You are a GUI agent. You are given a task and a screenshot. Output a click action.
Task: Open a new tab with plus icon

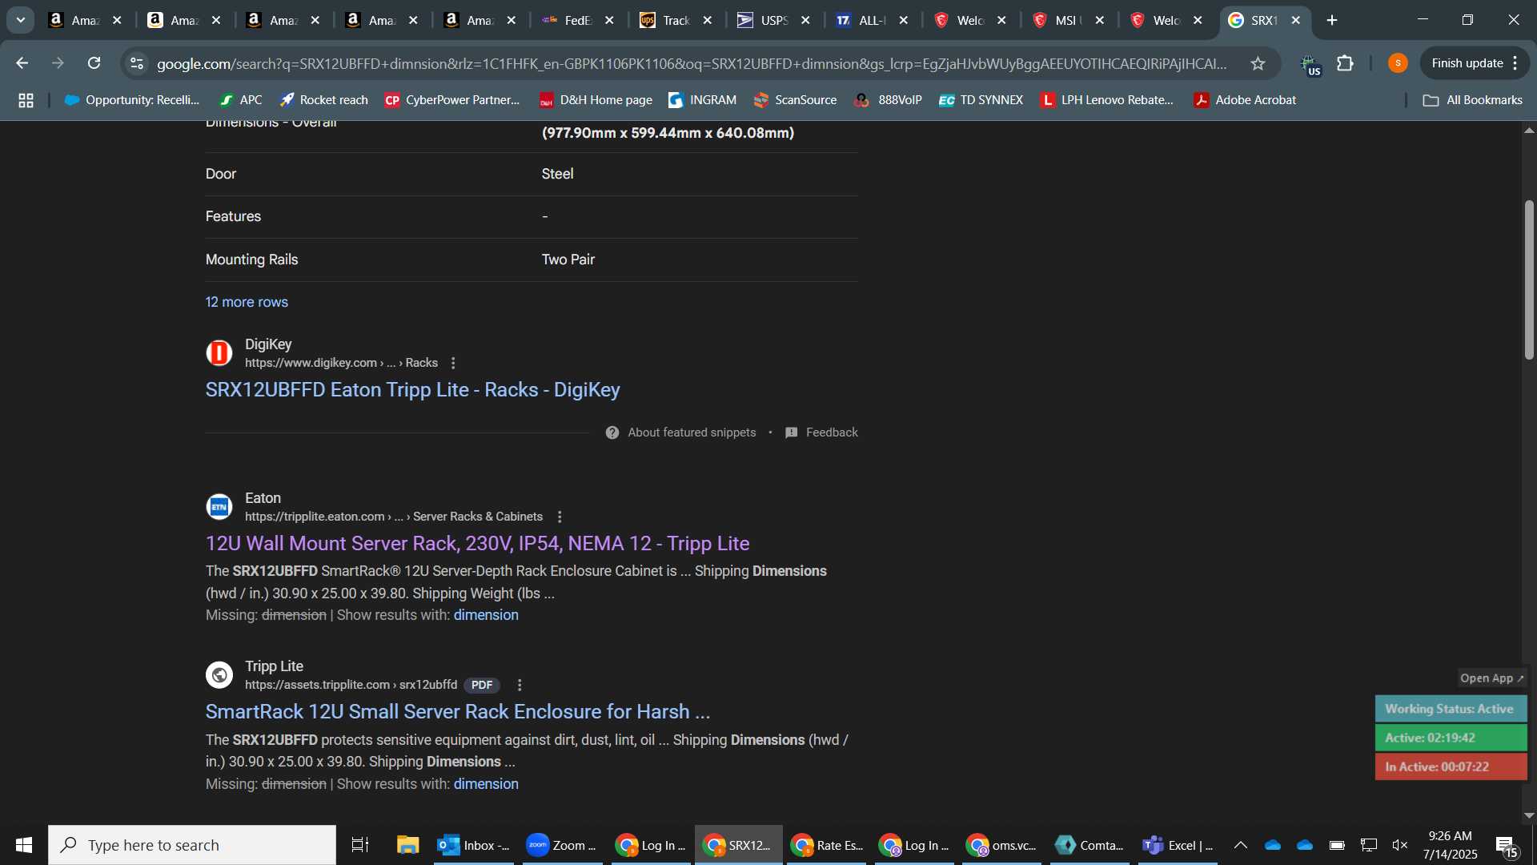(x=1332, y=20)
